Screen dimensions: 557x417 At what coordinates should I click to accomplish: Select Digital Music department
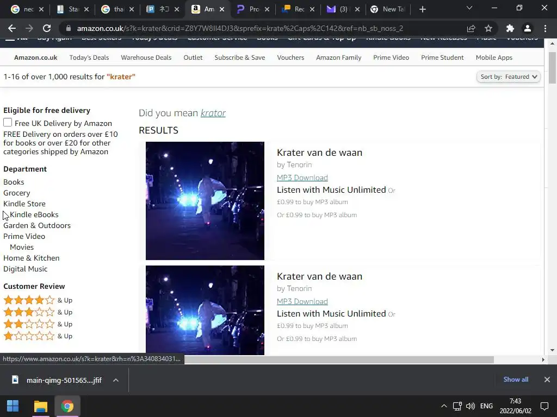25,269
